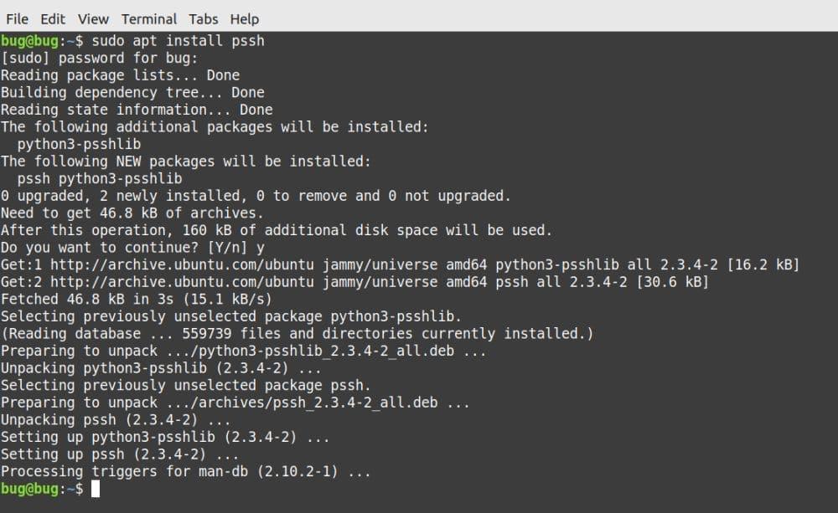Screen dimensions: 838x513
Task: Open the Terminal menu
Action: tap(149, 18)
